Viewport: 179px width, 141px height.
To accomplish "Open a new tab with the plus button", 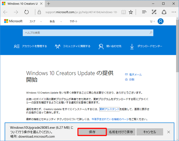I will click(x=48, y=4).
